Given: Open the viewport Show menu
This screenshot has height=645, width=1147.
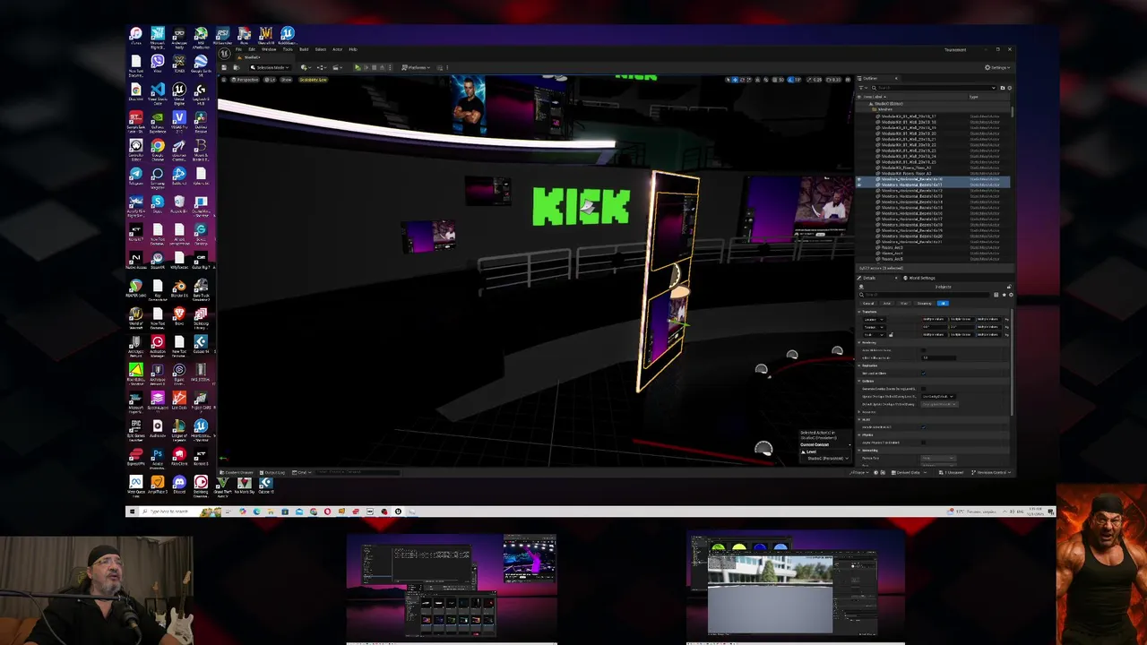Looking at the screenshot, I should pos(286,80).
